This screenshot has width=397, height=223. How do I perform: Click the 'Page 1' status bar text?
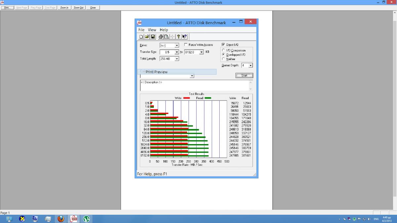[5, 213]
